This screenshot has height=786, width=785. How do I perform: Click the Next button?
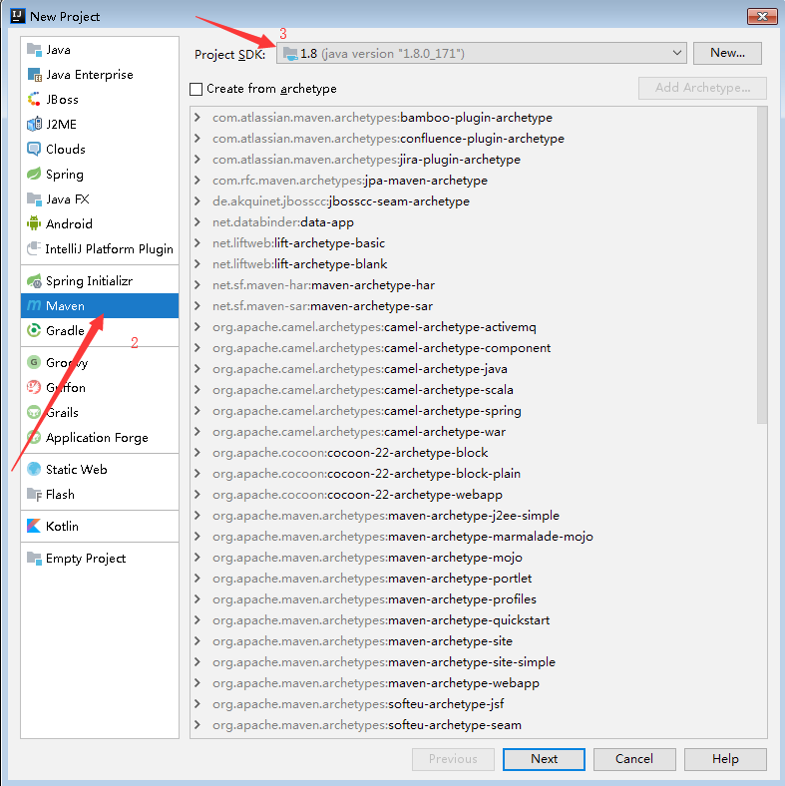click(544, 759)
